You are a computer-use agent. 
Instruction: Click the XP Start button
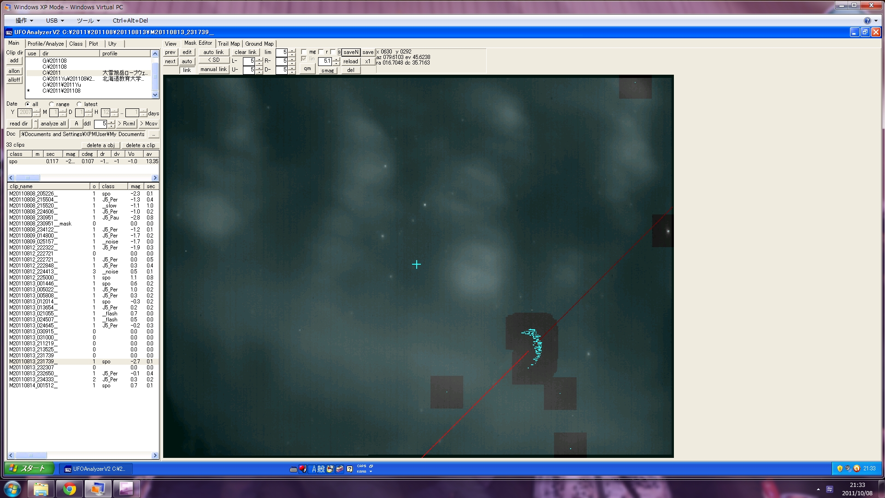click(x=29, y=468)
